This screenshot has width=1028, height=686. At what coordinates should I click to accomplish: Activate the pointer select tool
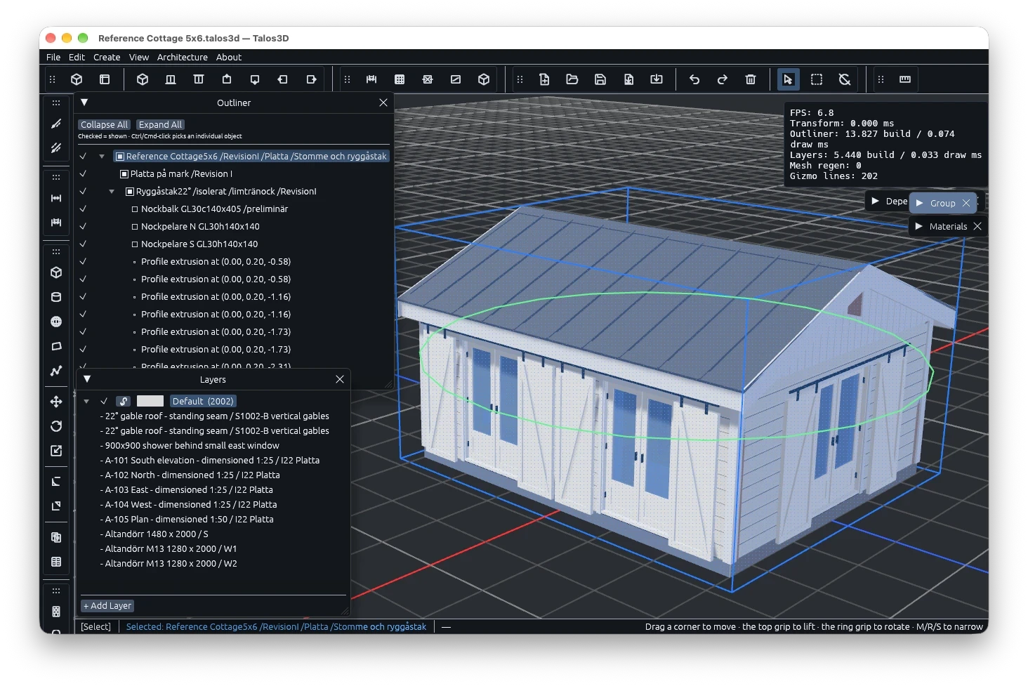(x=789, y=79)
